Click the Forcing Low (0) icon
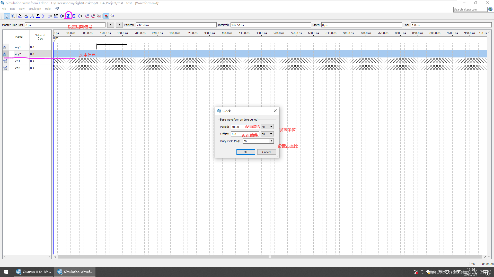494x277 pixels. [x=26, y=16]
